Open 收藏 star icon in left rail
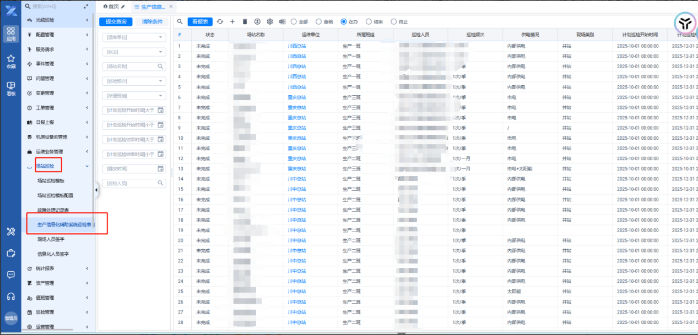Image resolution: width=698 pixels, height=335 pixels. [x=10, y=61]
